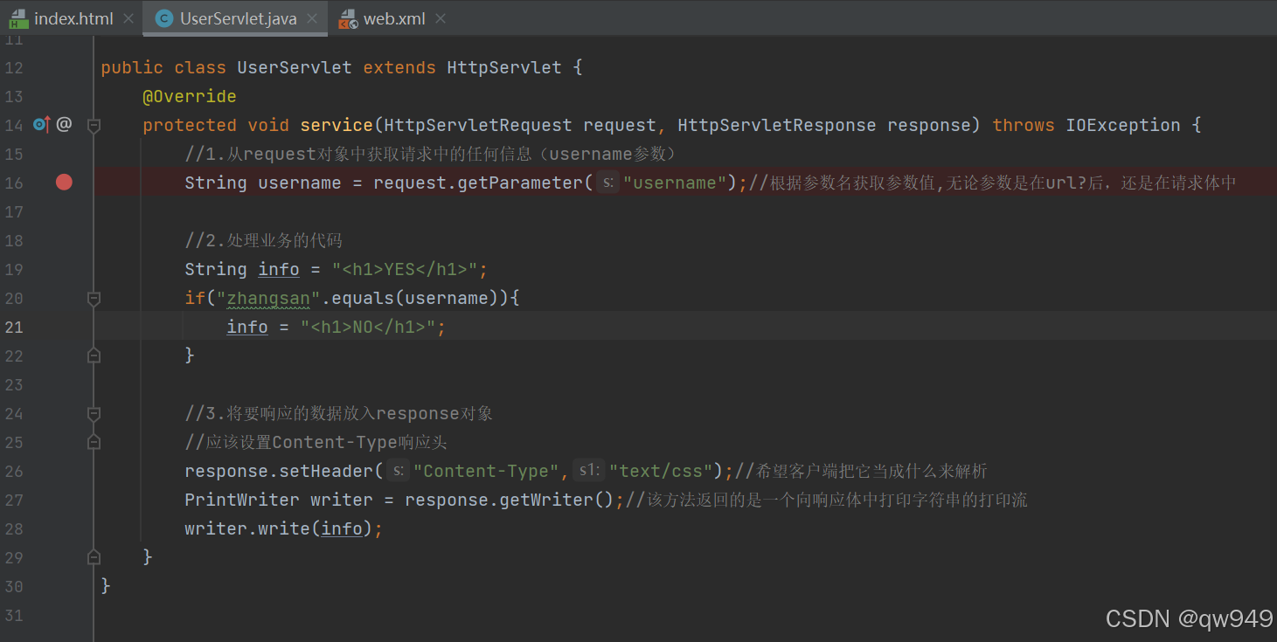Close the web.xml tab
The width and height of the screenshot is (1277, 642).
click(441, 17)
